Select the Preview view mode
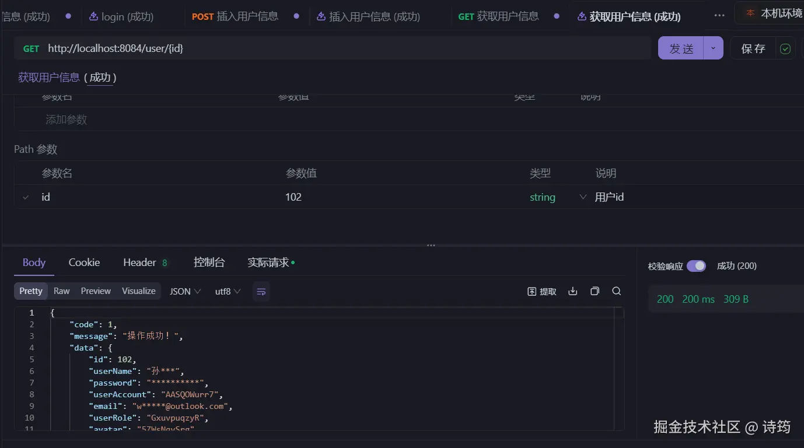 click(96, 291)
